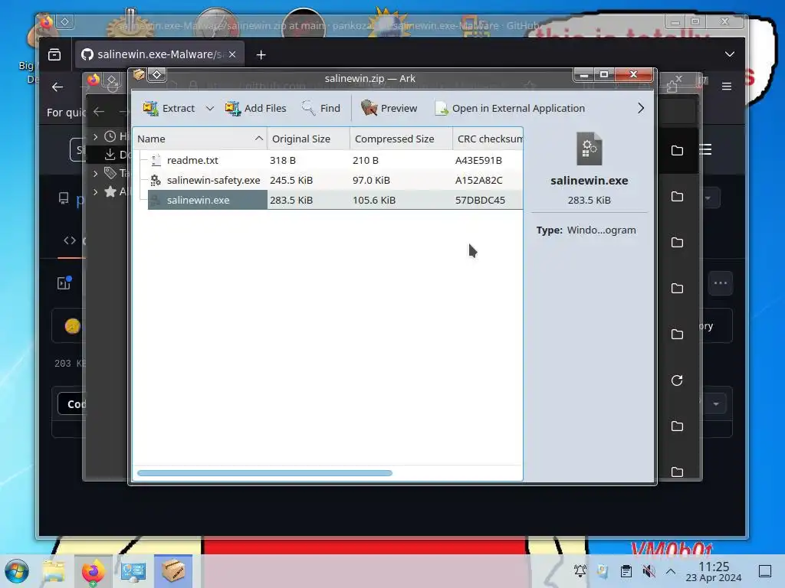Click the side panel toggle icon on GitHub
Viewport: 785px width, 588px height.
point(64,283)
